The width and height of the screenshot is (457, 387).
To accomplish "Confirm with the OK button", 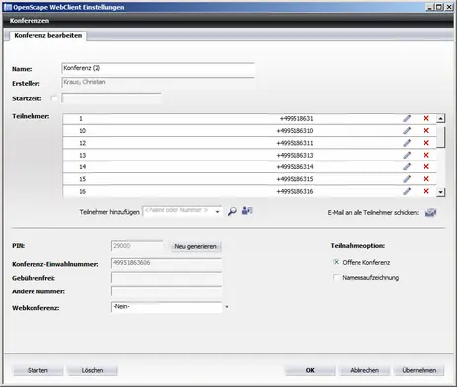I will pyautogui.click(x=310, y=370).
